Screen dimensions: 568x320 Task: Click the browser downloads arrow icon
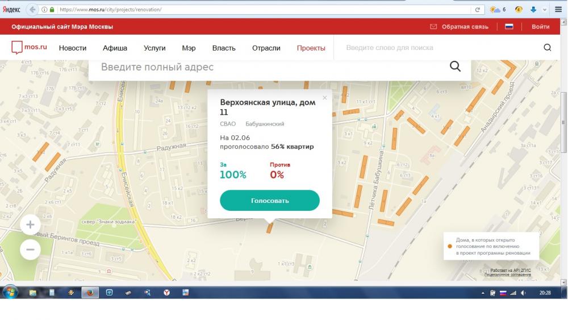pyautogui.click(x=533, y=10)
